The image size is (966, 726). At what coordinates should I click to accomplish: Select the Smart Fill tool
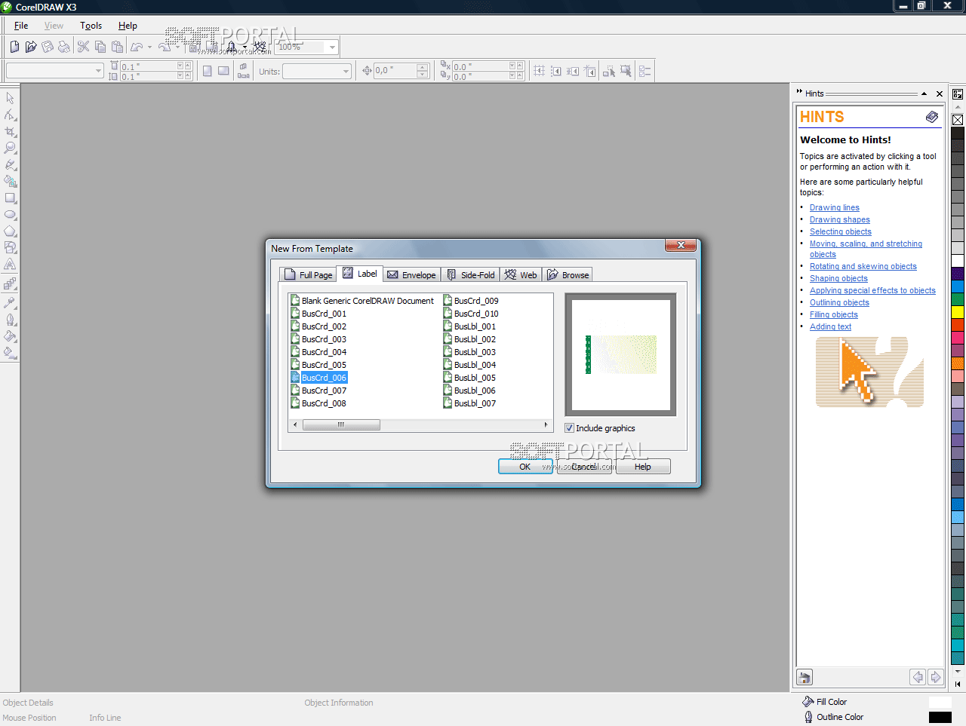click(10, 181)
